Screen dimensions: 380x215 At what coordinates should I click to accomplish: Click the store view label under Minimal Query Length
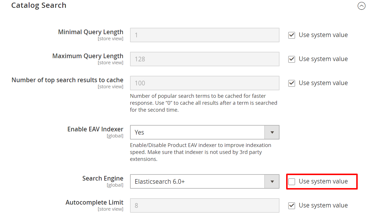(111, 38)
